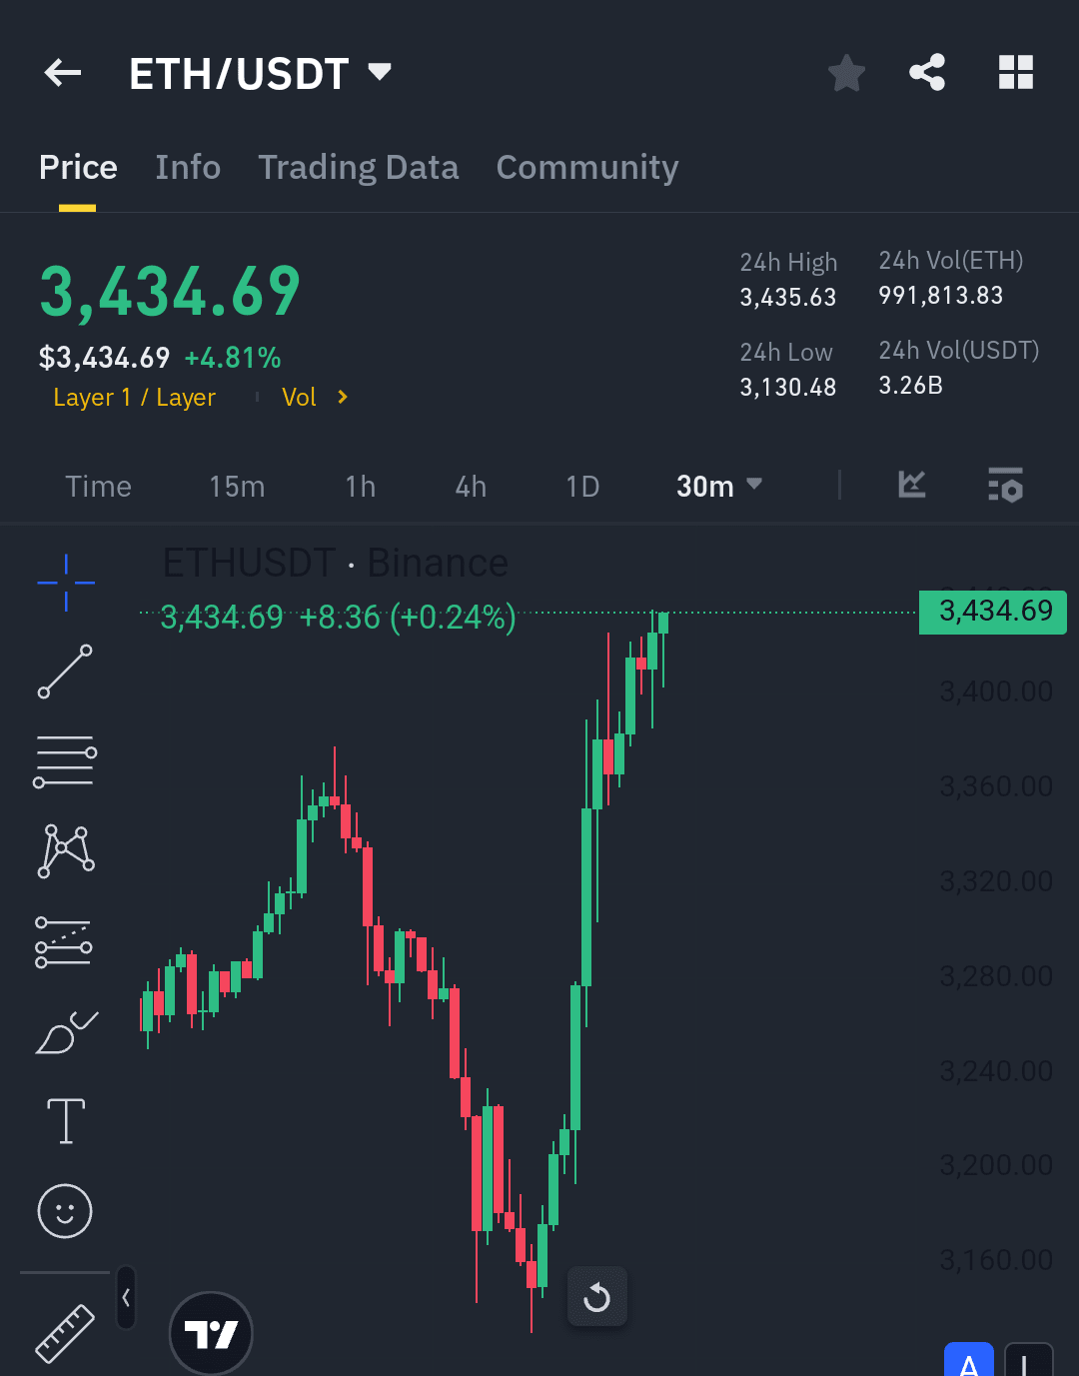The height and width of the screenshot is (1376, 1079).
Task: Select the crosshair cursor tool
Action: tap(66, 583)
